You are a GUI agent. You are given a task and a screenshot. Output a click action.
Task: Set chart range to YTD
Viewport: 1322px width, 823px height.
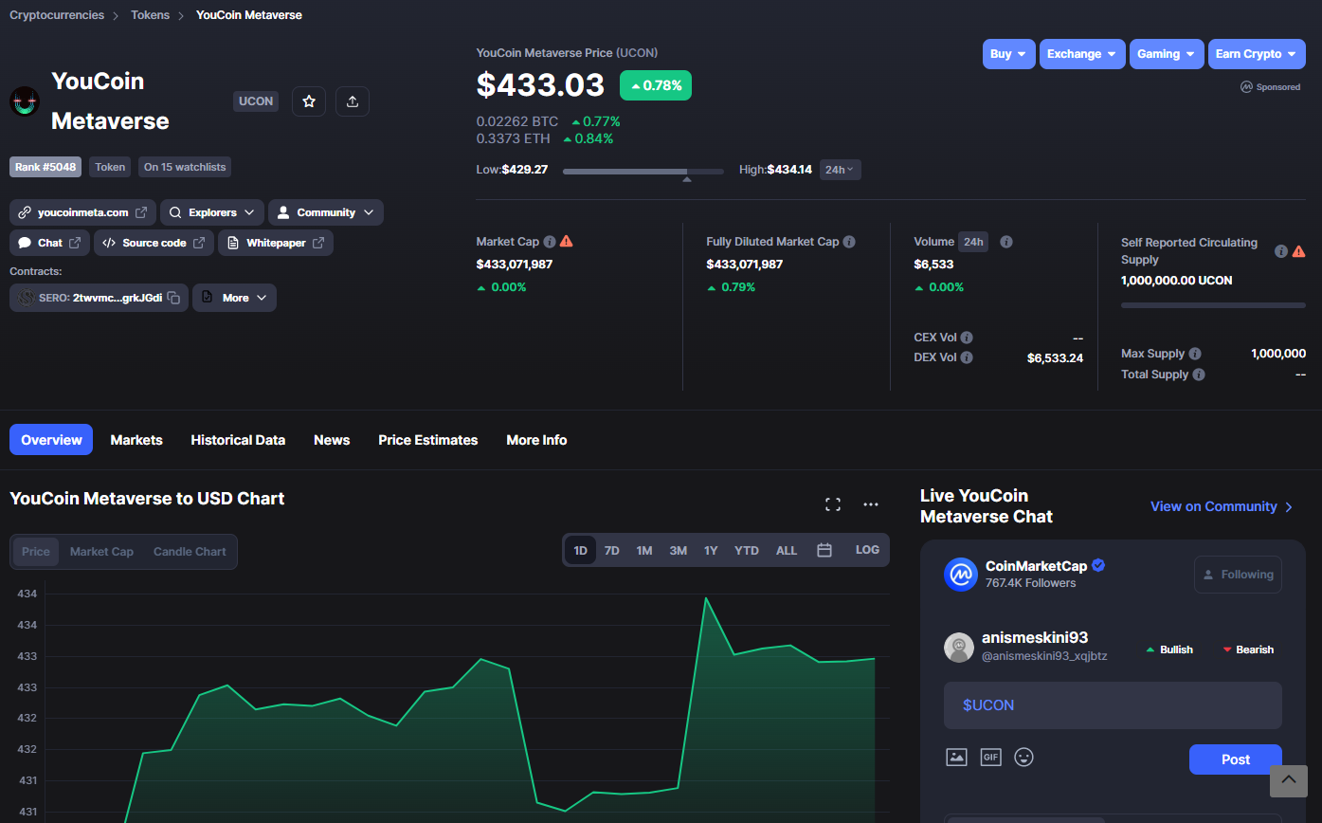click(x=747, y=551)
